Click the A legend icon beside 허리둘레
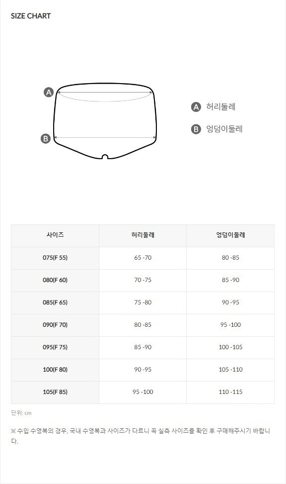Image resolution: width=286 pixels, height=484 pixels. pos(196,107)
